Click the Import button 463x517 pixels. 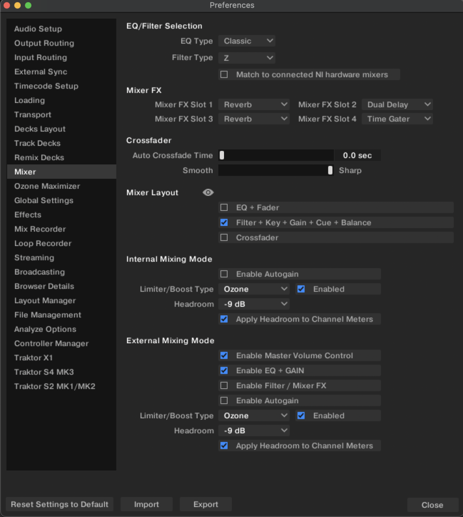[147, 505]
